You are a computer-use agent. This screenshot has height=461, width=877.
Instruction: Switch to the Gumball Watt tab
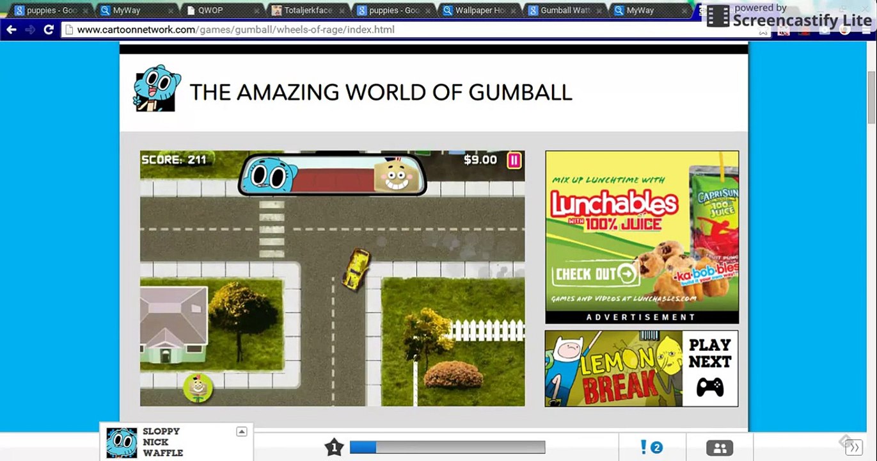(x=565, y=10)
